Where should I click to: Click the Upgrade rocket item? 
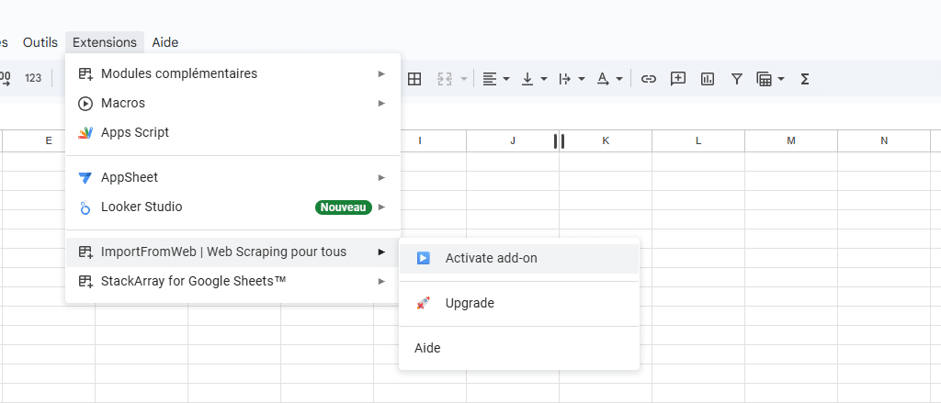point(470,303)
